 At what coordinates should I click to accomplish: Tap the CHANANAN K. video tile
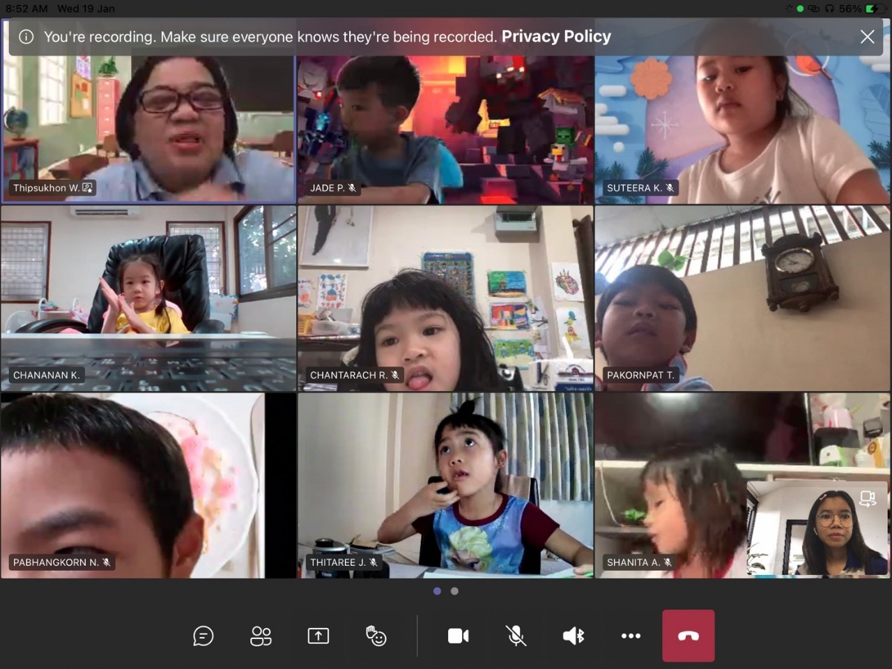[x=148, y=298]
